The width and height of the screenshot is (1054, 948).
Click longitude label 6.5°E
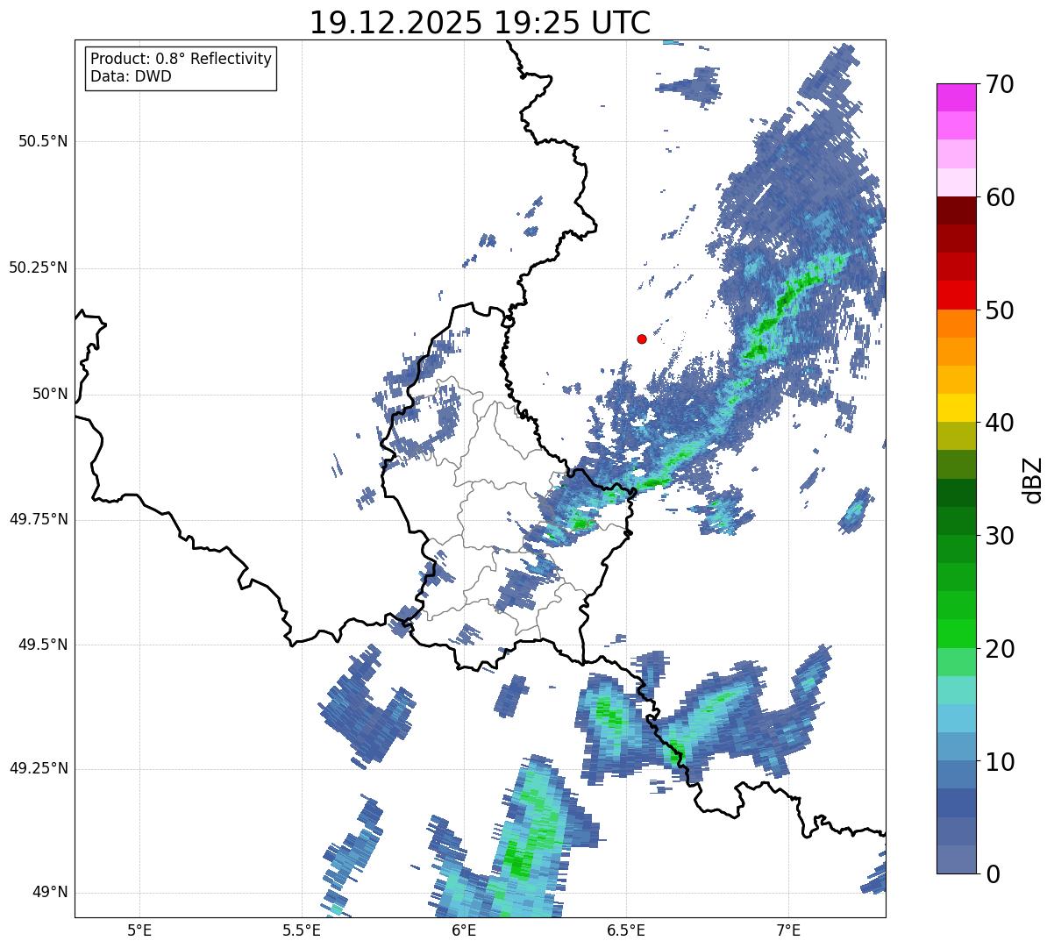click(626, 930)
